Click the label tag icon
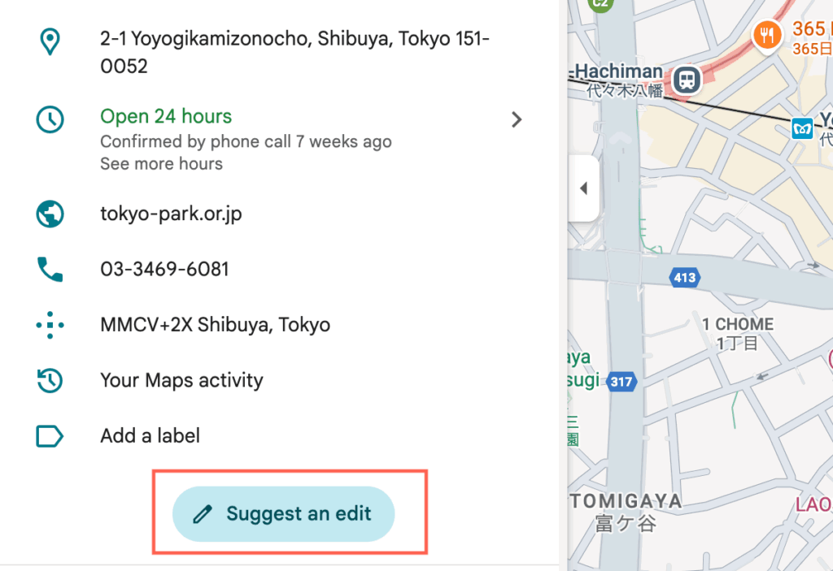 point(50,436)
